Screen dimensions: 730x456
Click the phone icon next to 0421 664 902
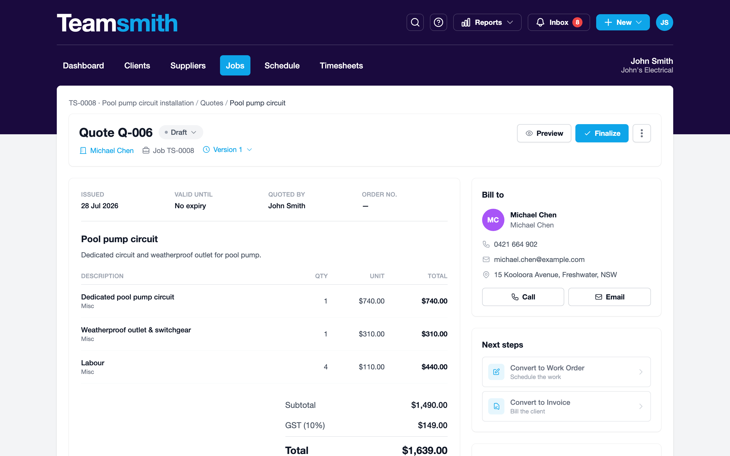pyautogui.click(x=486, y=244)
